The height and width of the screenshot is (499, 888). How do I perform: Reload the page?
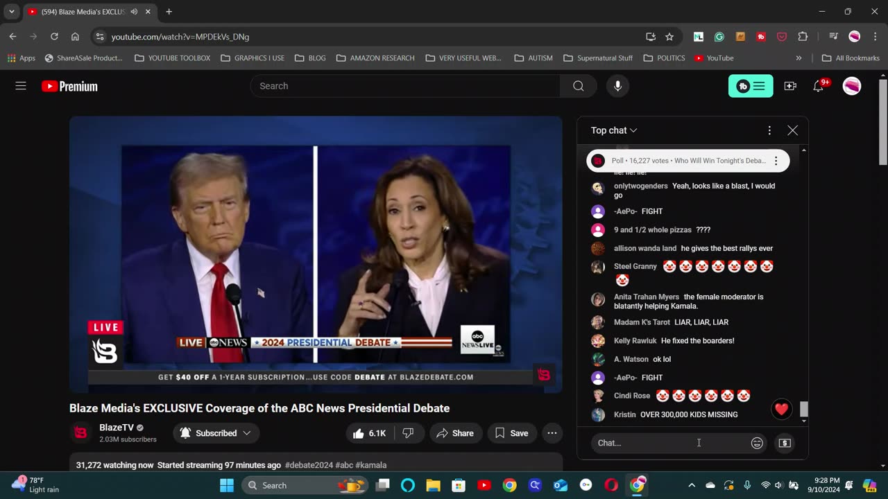click(54, 37)
